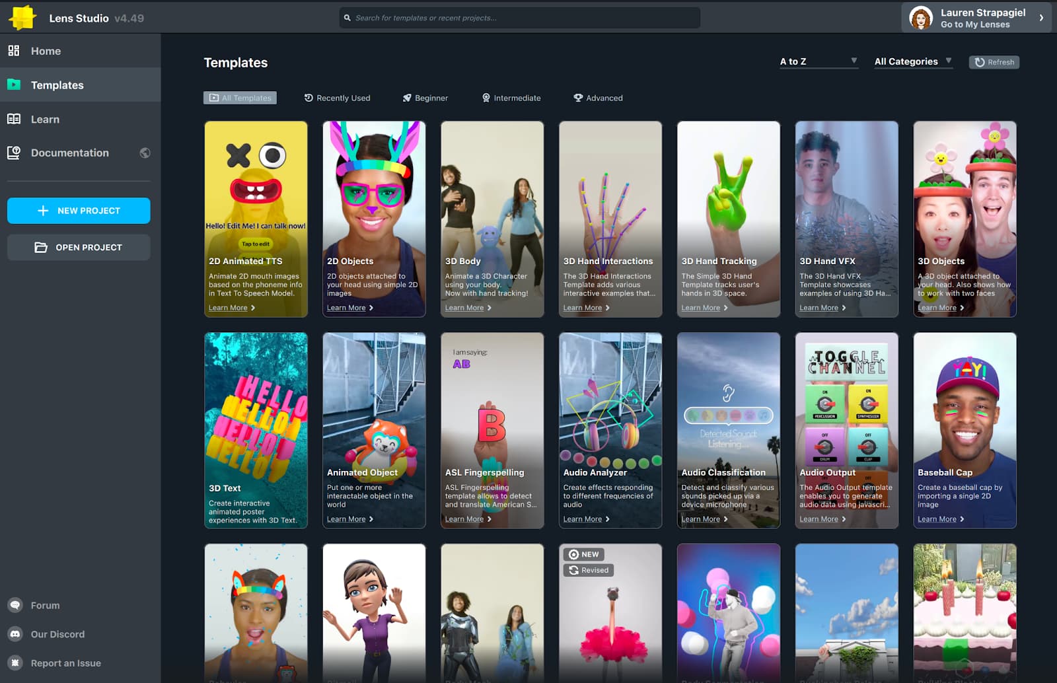Click the Templates icon in the sidebar
The image size is (1057, 683).
pos(14,85)
